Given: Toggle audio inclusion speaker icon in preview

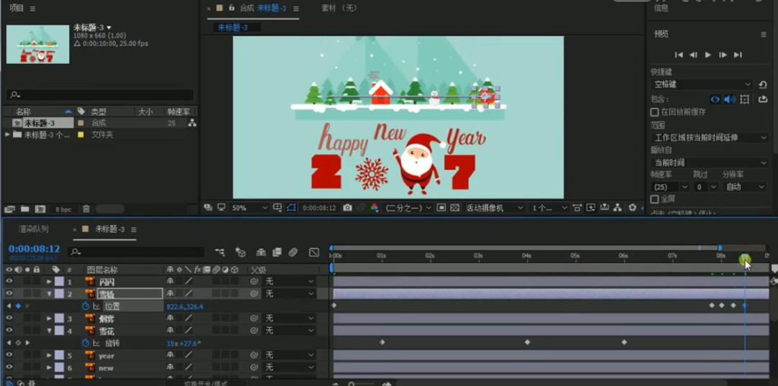Looking at the screenshot, I should point(730,99).
